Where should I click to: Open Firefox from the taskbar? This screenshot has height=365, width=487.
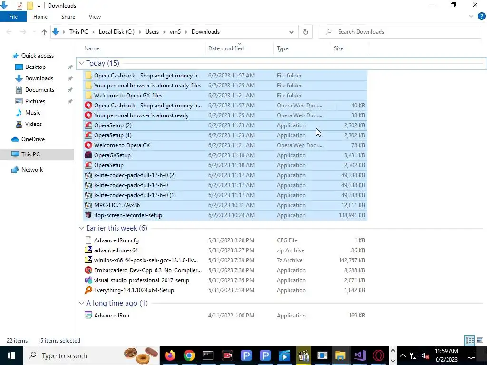pyautogui.click(x=170, y=355)
